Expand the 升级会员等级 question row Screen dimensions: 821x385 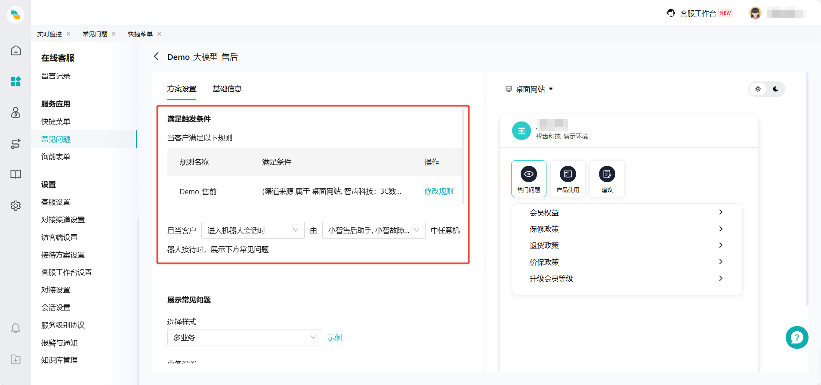(x=627, y=278)
